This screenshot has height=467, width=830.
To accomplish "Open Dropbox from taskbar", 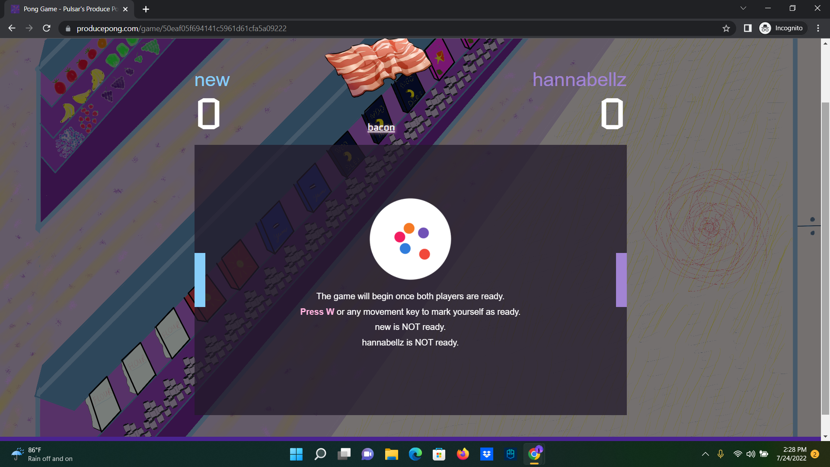I will pos(487,454).
